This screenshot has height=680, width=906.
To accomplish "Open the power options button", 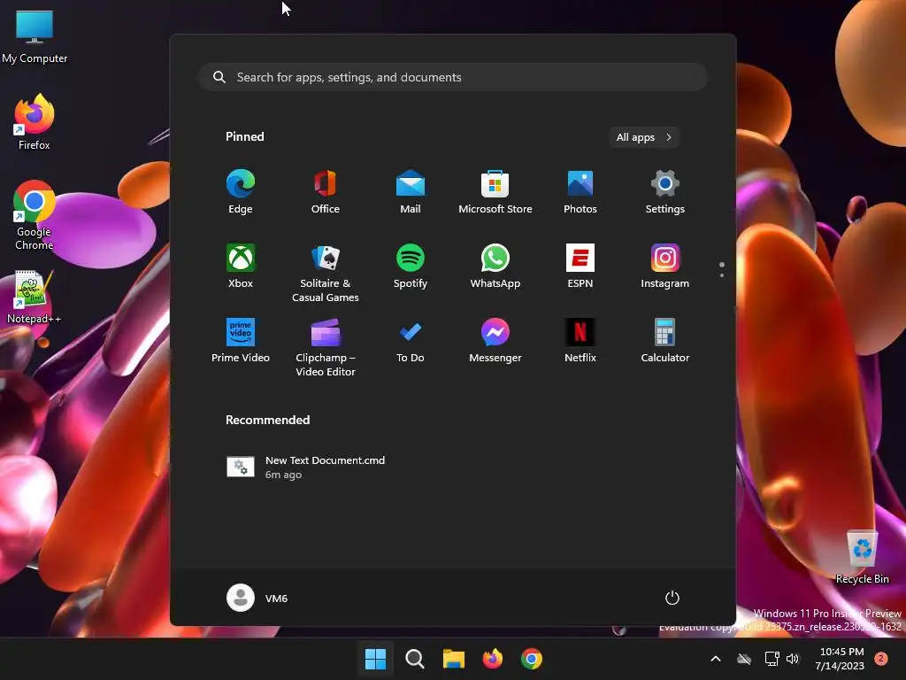I will (672, 598).
